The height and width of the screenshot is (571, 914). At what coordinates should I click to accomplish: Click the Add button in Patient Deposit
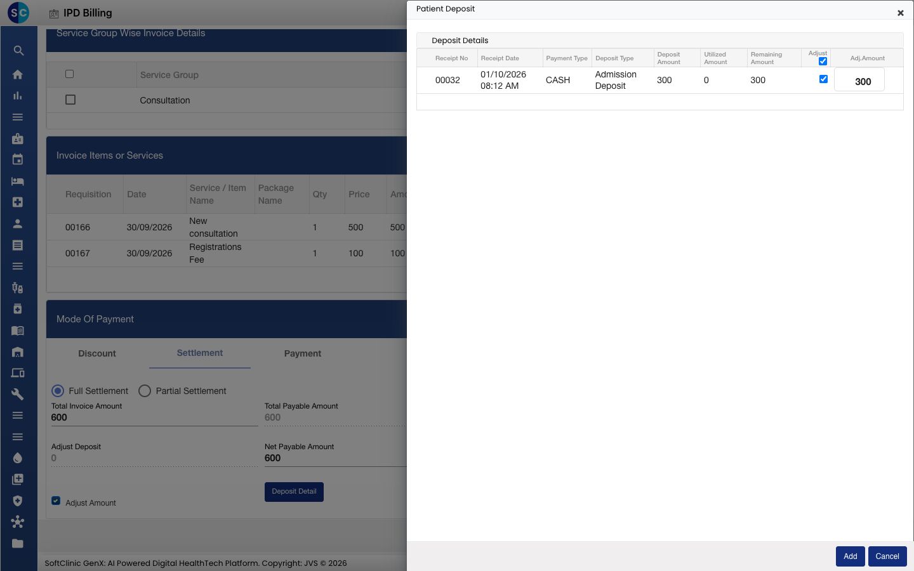click(x=851, y=556)
